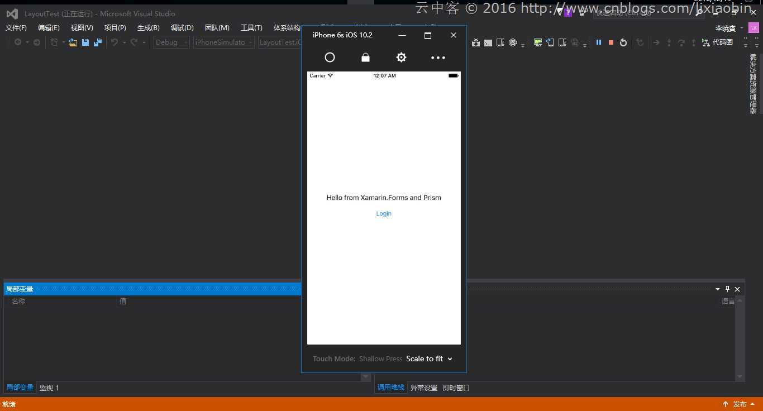Open the three-dots more menu in simulator
763x411 pixels.
point(438,58)
